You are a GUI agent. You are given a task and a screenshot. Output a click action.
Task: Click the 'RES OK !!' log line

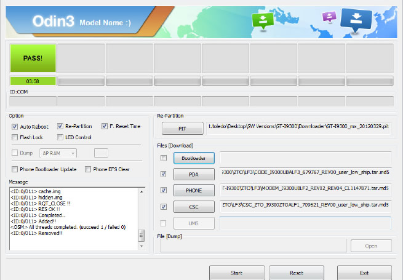click(x=35, y=209)
